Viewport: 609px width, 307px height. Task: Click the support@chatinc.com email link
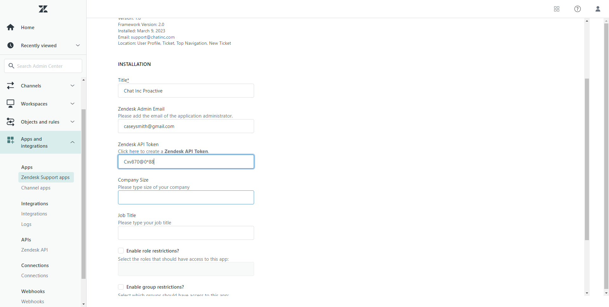[153, 37]
